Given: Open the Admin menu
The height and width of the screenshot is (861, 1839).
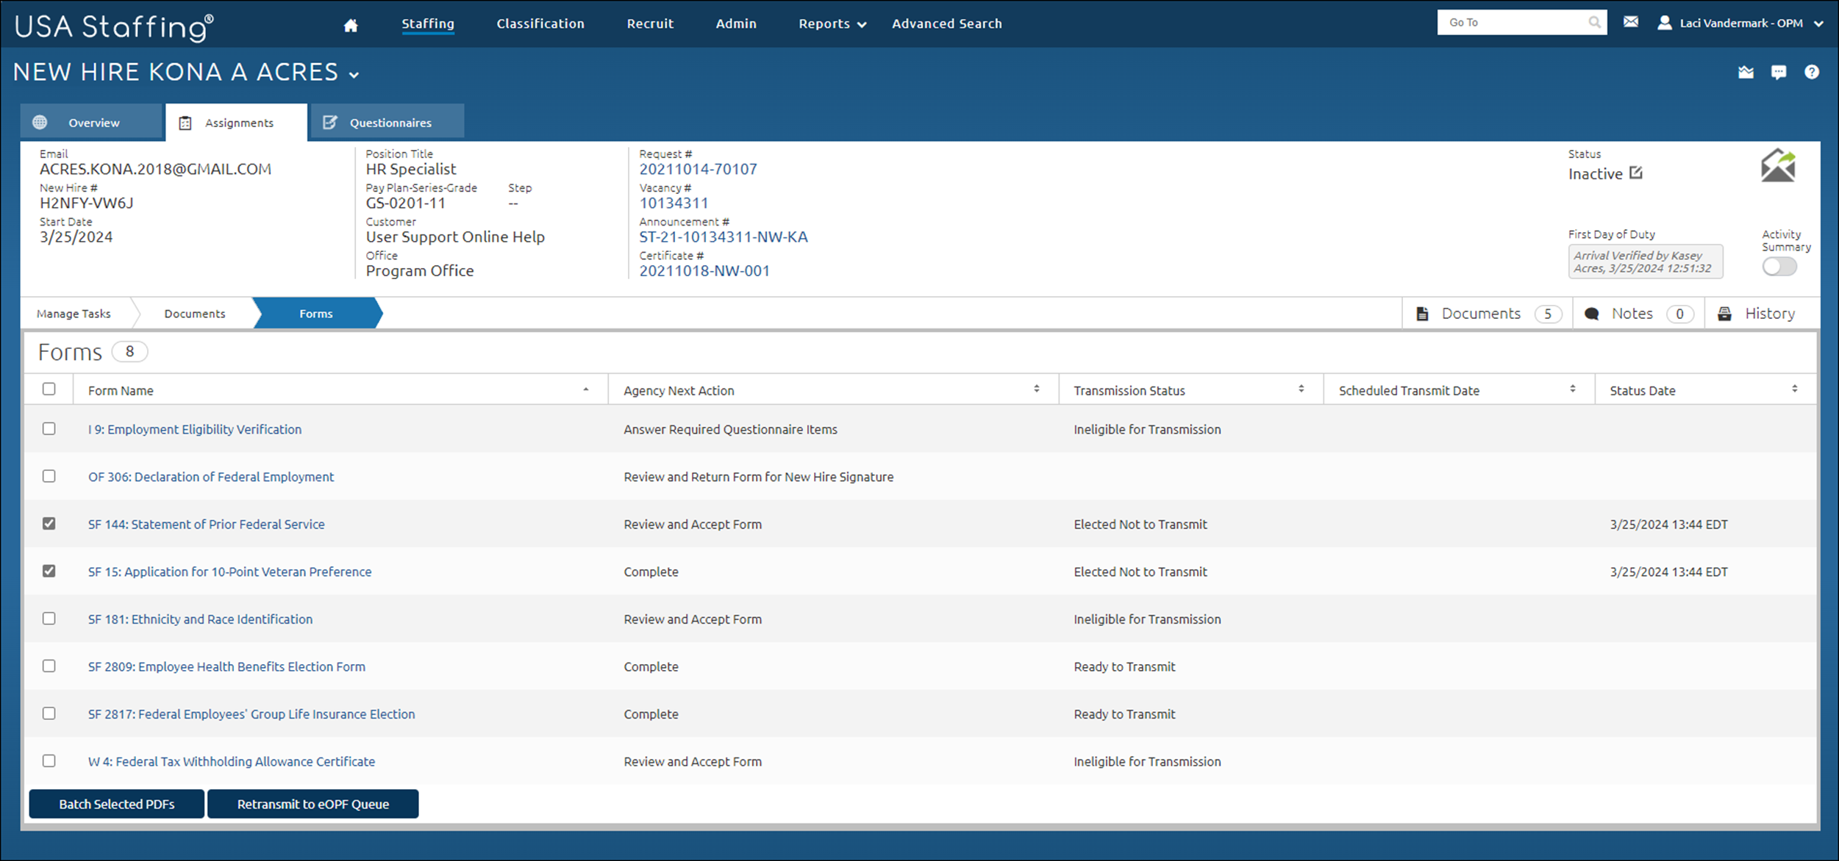Looking at the screenshot, I should (736, 24).
